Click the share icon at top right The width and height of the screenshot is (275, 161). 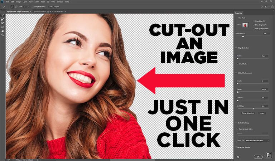coord(272,7)
